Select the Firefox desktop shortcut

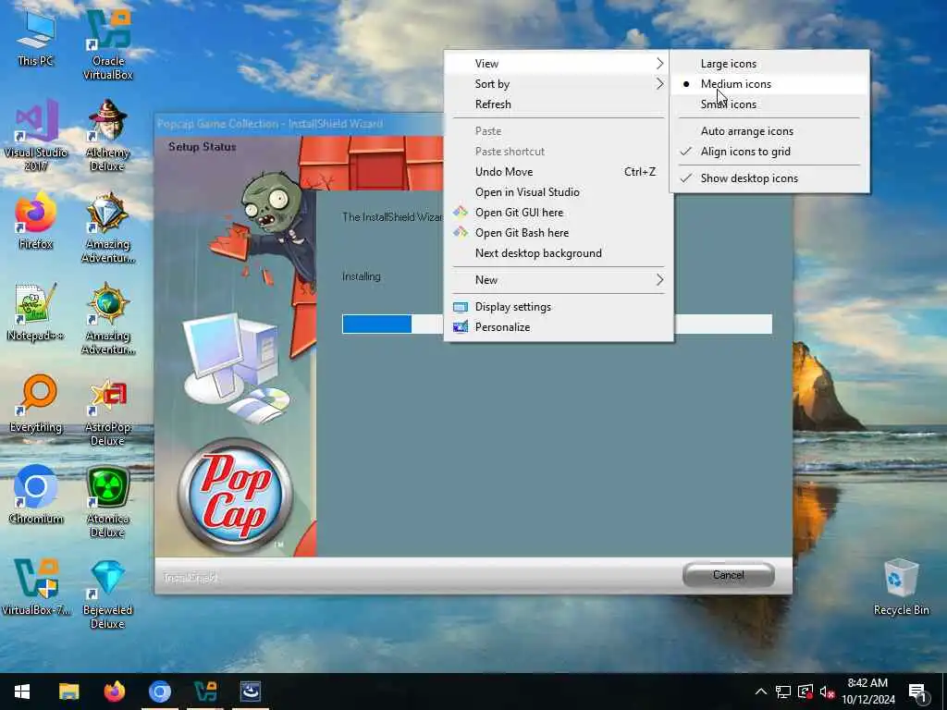(x=36, y=221)
